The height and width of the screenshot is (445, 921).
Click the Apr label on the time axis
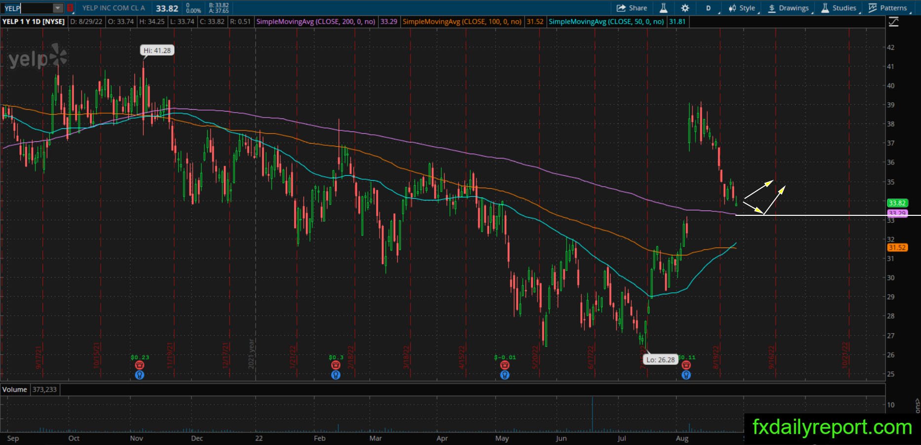pyautogui.click(x=442, y=438)
